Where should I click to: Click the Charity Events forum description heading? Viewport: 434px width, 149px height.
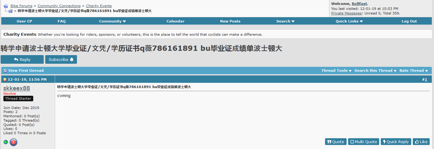click(20, 34)
